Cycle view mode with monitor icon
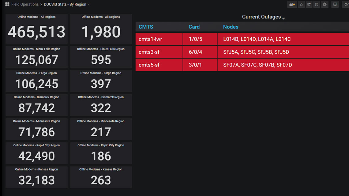Viewport: 349px width, 196px height. point(335,5)
